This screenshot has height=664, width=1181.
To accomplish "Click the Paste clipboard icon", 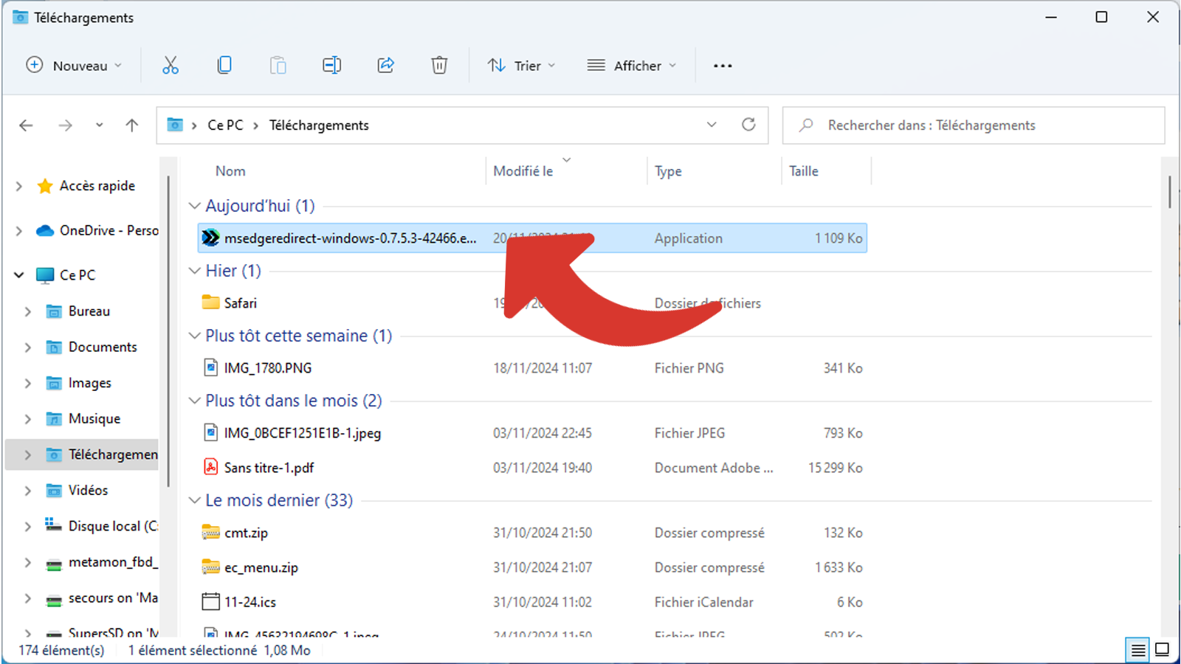I will point(278,66).
